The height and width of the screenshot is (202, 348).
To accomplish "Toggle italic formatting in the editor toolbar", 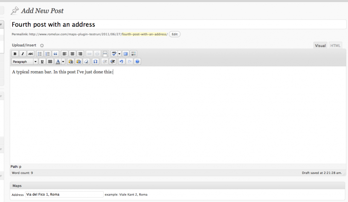I will click(x=23, y=54).
